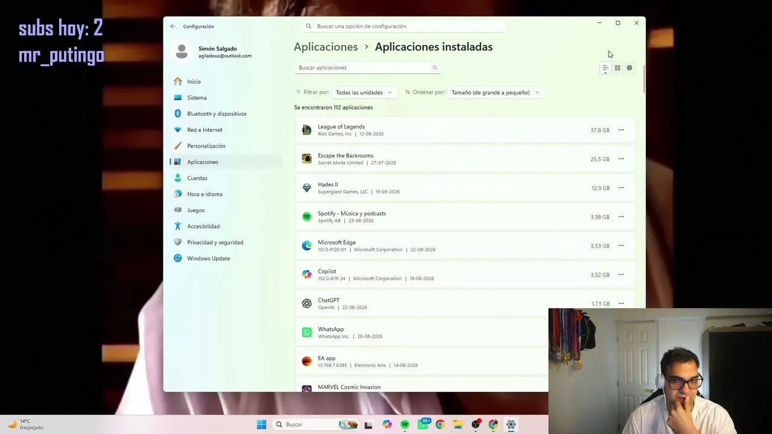Click the '3,52 GB' size value
The height and width of the screenshot is (434, 772).
point(600,275)
